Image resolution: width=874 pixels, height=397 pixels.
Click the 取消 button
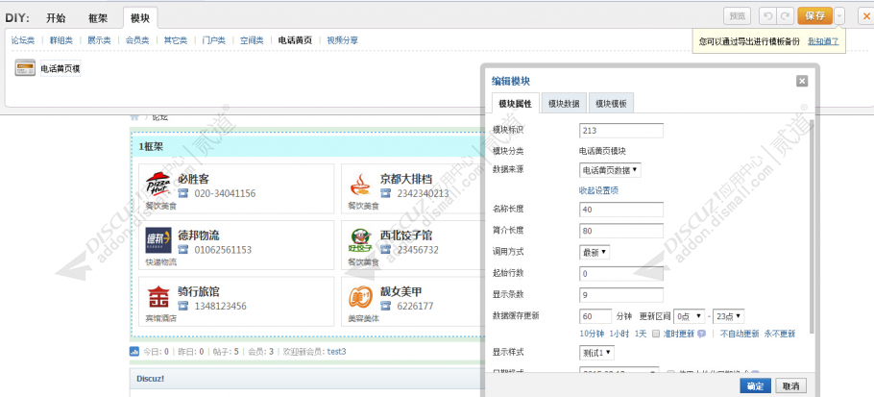point(791,386)
